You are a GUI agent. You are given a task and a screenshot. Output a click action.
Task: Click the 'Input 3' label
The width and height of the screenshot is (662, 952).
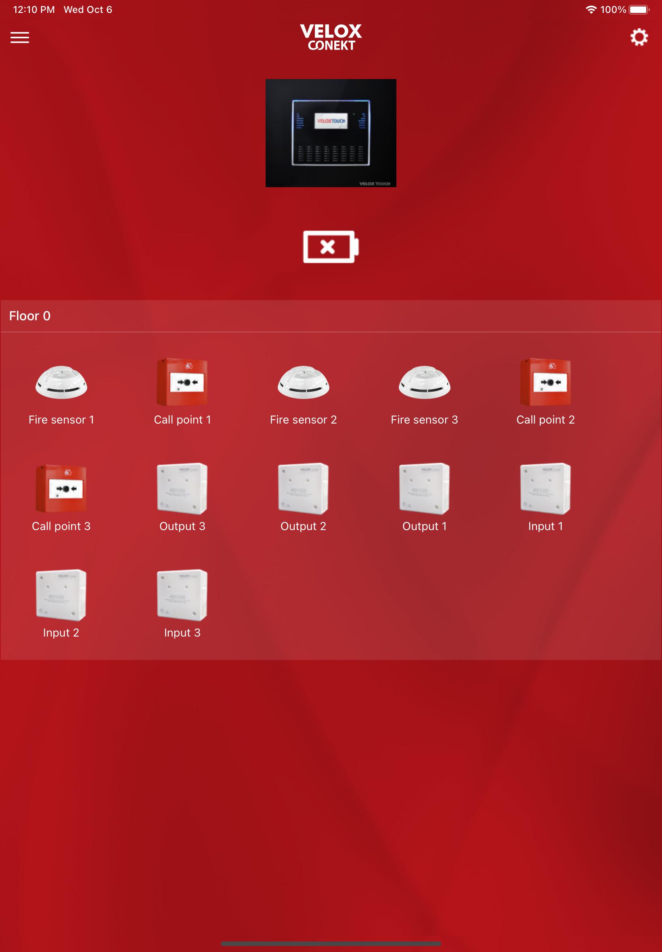[x=182, y=633]
